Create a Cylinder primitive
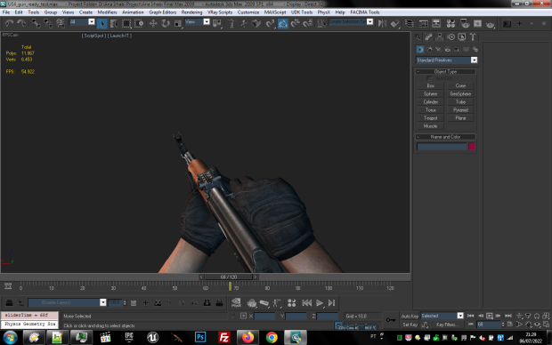This screenshot has width=552, height=345. (430, 102)
